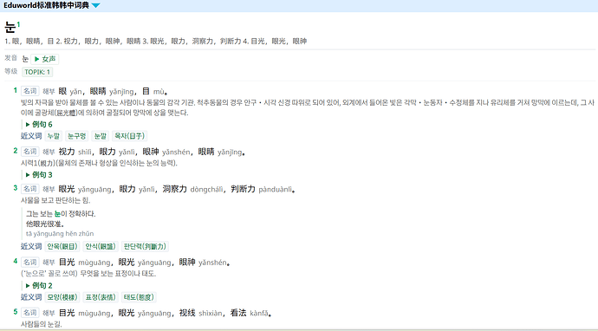The height and width of the screenshot is (331, 598).
Task: Click the example sentence 他眼光很准。
Action: coord(45,224)
